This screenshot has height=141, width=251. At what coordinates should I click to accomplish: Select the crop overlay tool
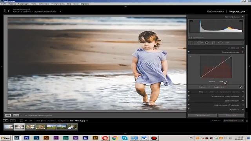click(192, 43)
